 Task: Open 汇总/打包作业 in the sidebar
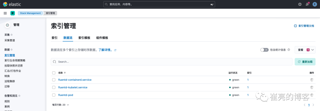tap(13, 71)
